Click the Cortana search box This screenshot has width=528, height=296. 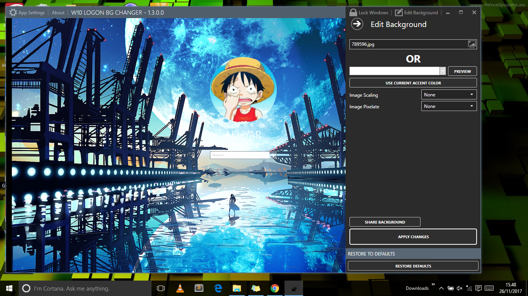tap(85, 288)
